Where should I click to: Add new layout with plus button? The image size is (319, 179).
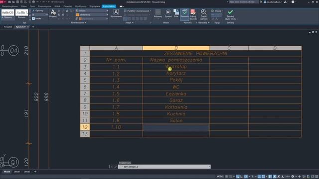coord(35,172)
